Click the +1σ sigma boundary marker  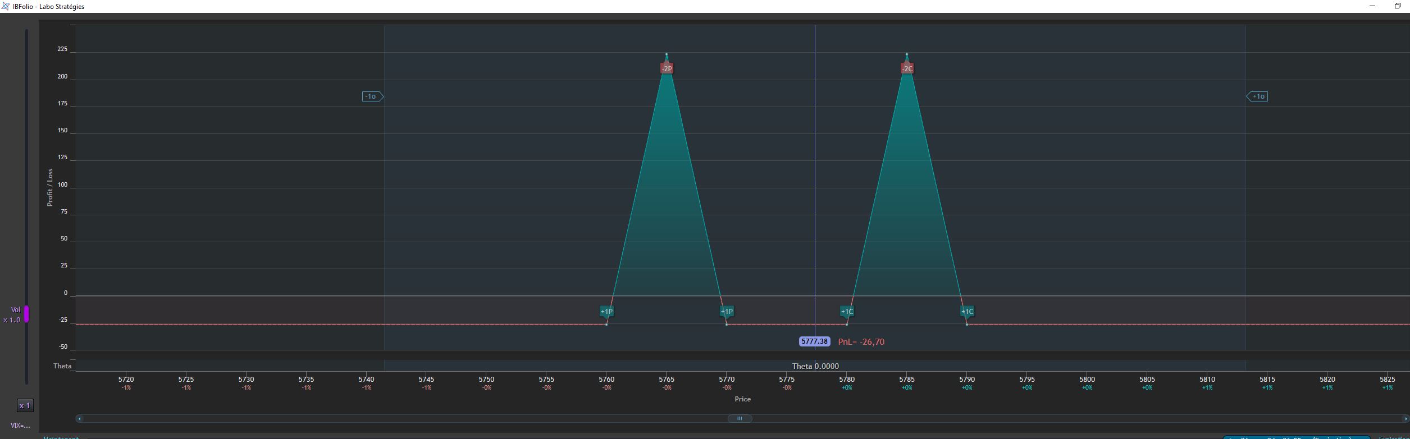[x=1257, y=96]
